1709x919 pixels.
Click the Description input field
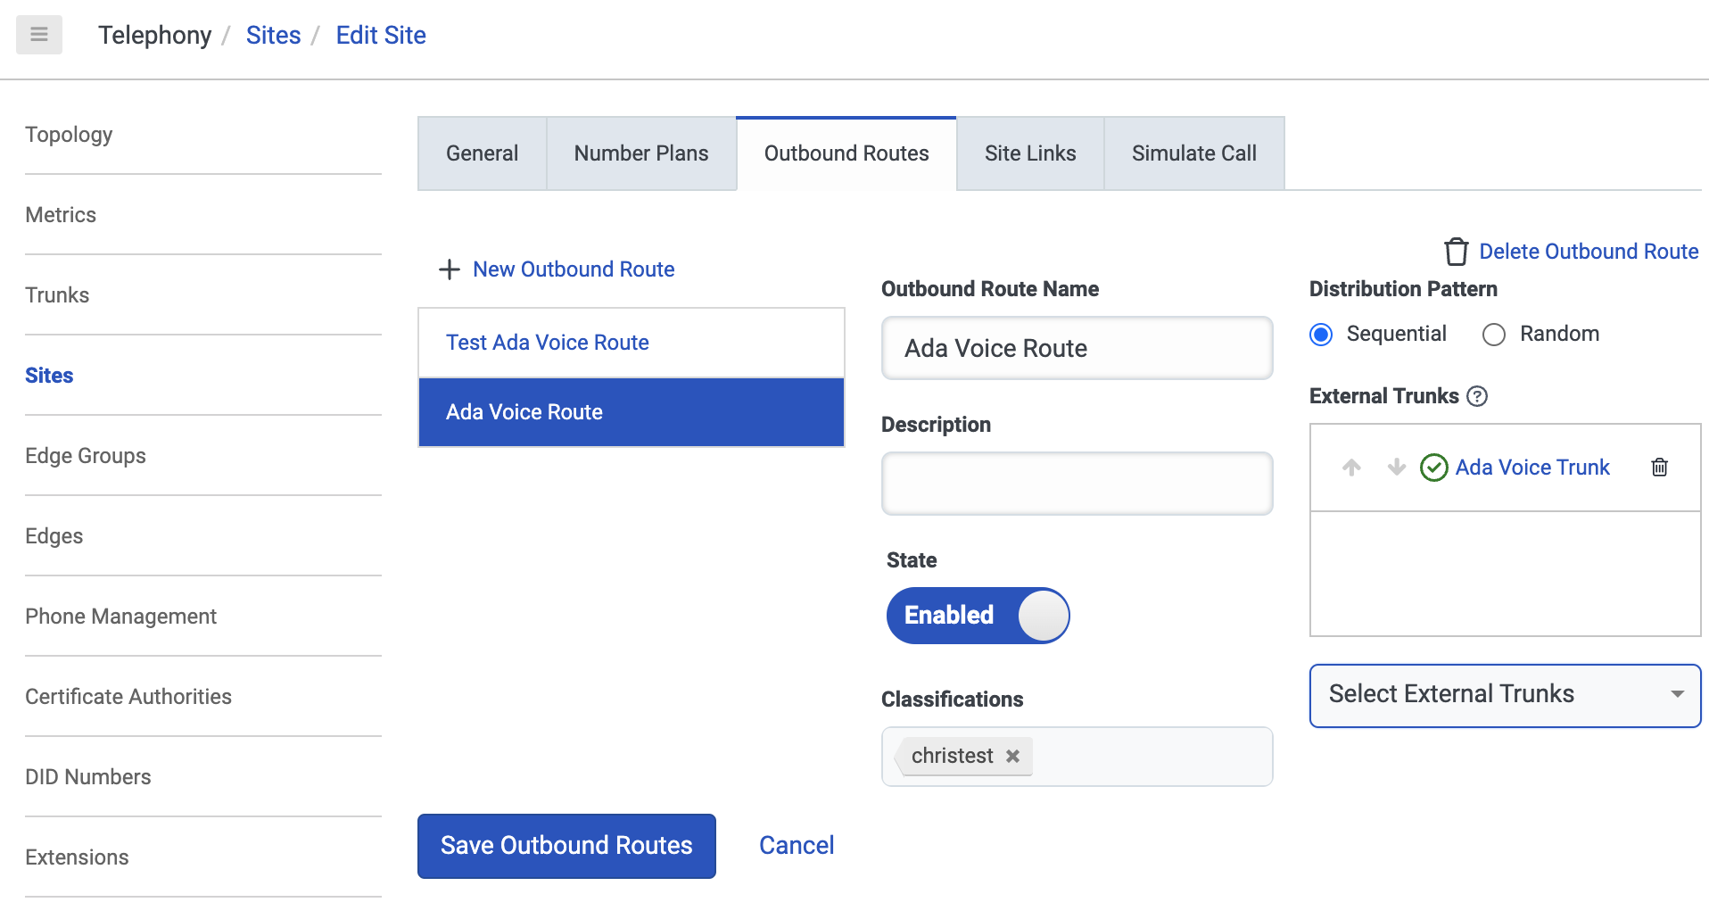tap(1077, 484)
